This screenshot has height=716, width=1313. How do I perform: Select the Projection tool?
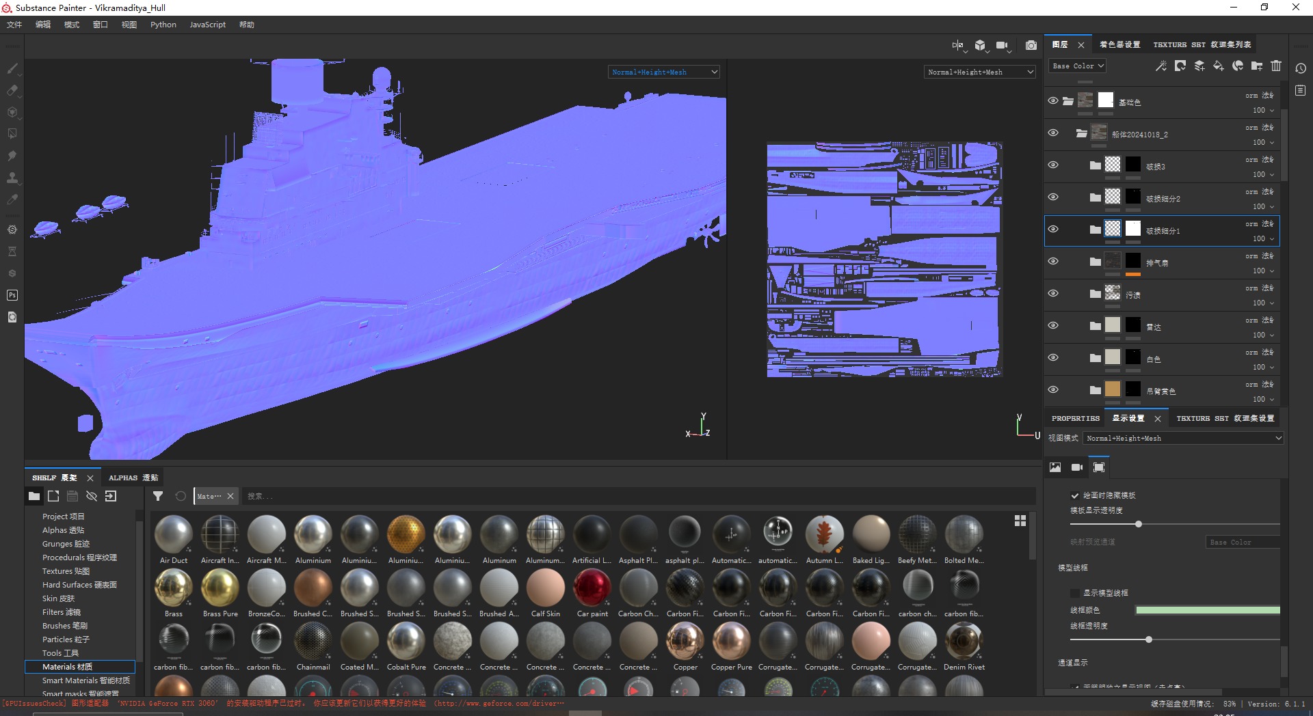12,112
